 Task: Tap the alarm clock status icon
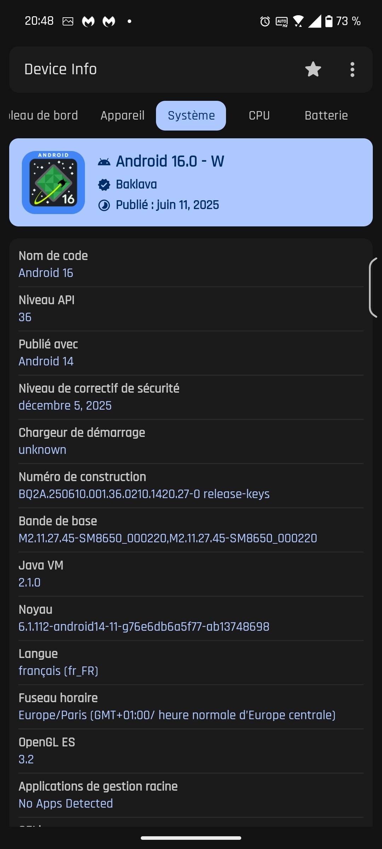pyautogui.click(x=265, y=22)
